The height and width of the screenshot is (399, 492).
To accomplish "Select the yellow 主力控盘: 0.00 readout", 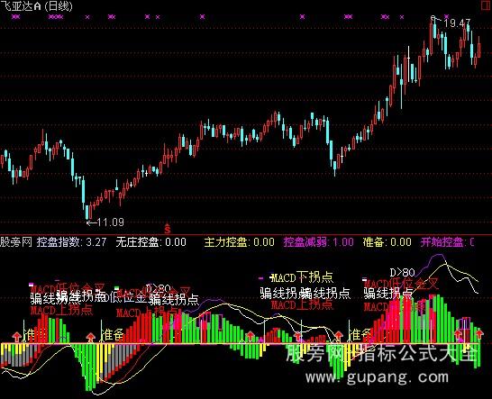I will pos(240,242).
